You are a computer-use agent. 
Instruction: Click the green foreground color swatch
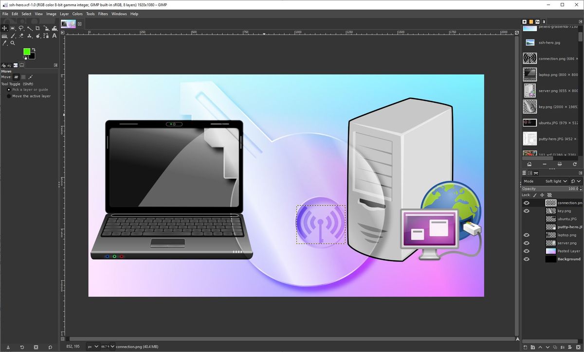tap(26, 51)
